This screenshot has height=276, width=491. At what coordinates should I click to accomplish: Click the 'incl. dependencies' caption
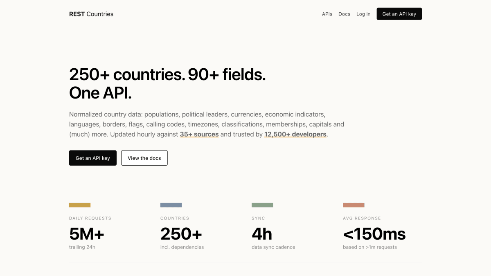(x=182, y=247)
